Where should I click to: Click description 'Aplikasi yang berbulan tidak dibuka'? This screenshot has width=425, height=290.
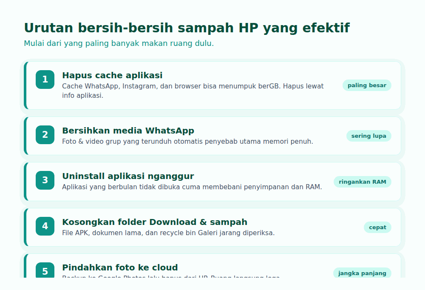tap(192, 187)
